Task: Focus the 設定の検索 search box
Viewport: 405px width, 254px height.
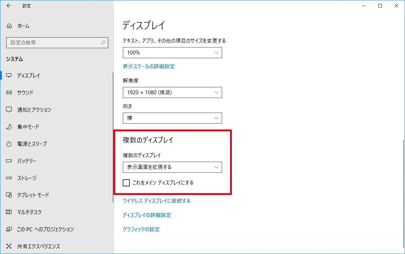Action: tap(57, 43)
